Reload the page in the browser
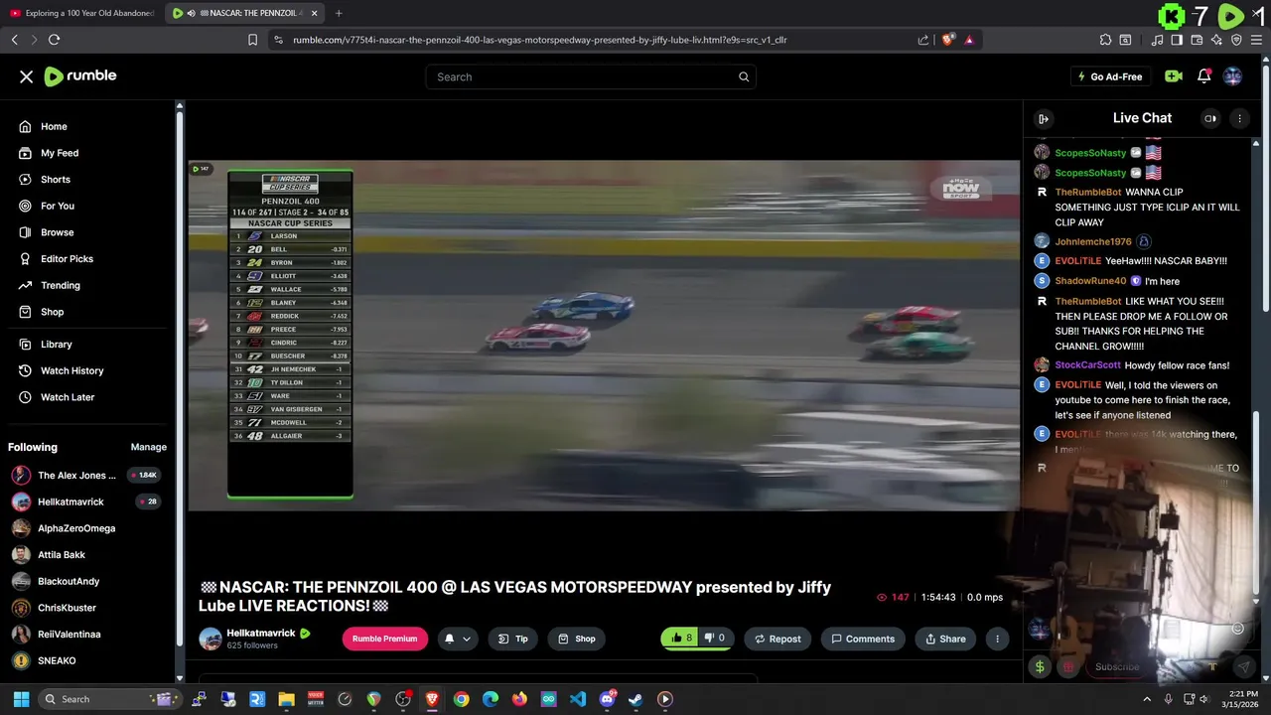Image resolution: width=1271 pixels, height=715 pixels. pyautogui.click(x=54, y=40)
